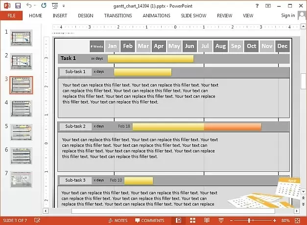
Task: Click the FILE button
Action: coord(11,16)
